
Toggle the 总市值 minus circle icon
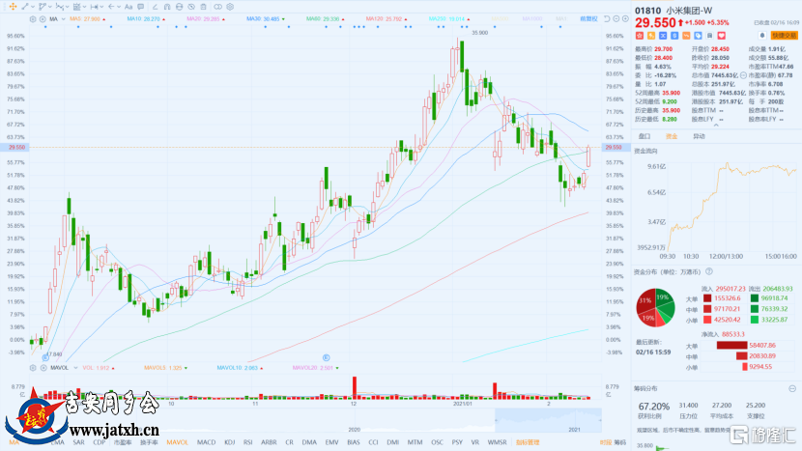click(744, 75)
